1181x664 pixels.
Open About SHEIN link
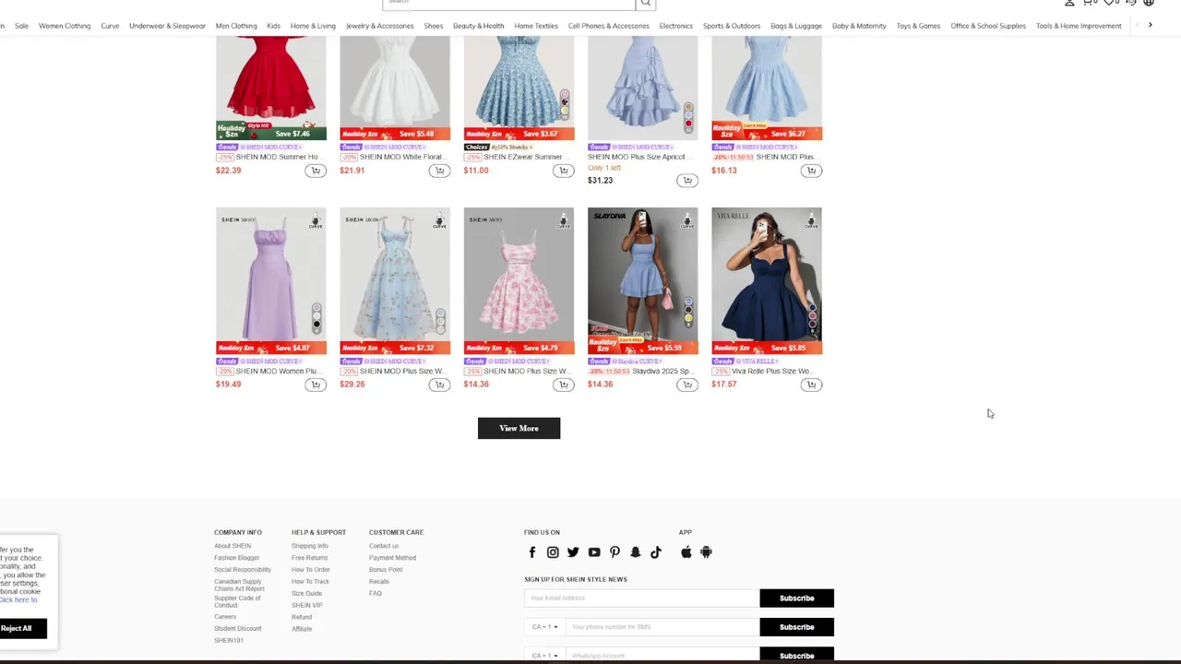[x=233, y=546]
